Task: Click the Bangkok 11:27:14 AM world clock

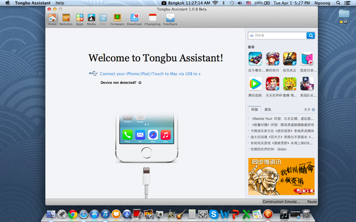Action: [x=189, y=3]
